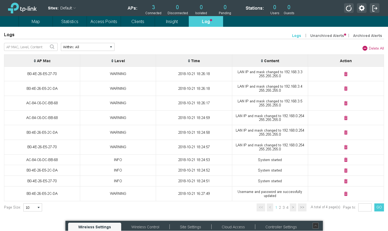The image size is (388, 231).
Task: Click page number 1 in pagination
Action: [x=276, y=207]
